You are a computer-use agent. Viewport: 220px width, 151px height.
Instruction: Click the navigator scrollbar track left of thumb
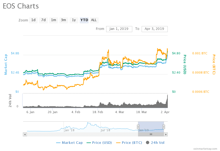pyautogui.click(x=82, y=135)
